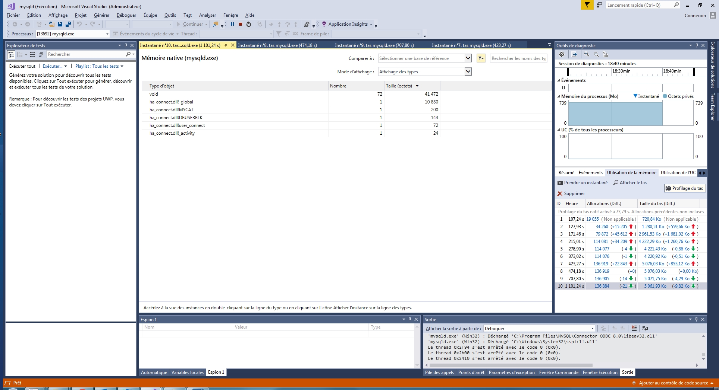This screenshot has height=390, width=719.
Task: Click the Exécuter tout link
Action: pyautogui.click(x=22, y=66)
